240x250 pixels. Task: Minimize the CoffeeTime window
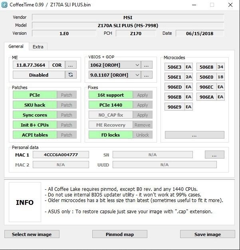click(x=194, y=5)
